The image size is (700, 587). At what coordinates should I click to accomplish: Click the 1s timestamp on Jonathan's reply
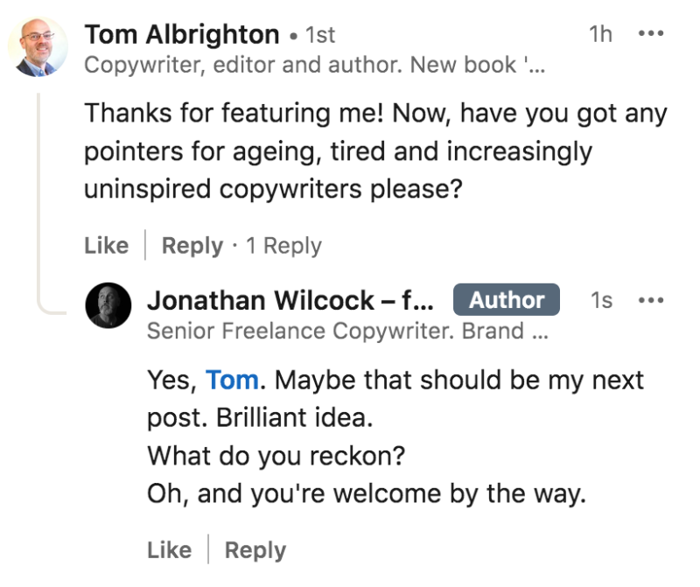[x=601, y=300]
